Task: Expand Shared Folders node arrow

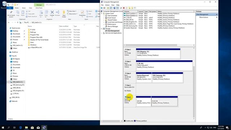Action: (104, 20)
